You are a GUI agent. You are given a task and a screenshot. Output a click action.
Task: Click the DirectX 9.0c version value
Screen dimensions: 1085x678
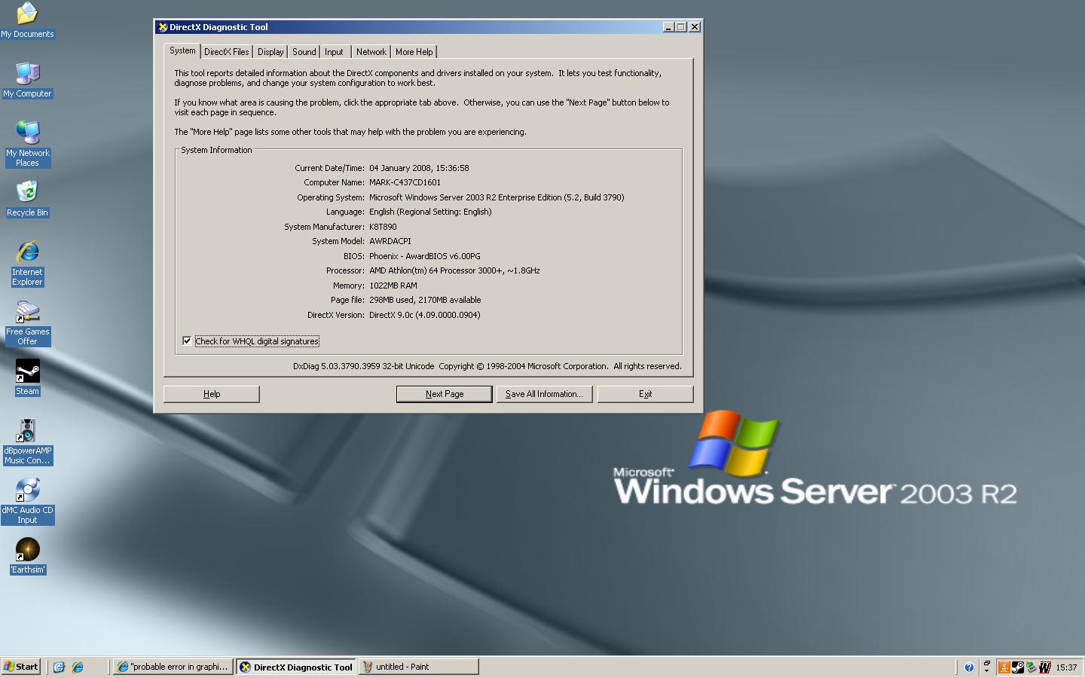coord(424,315)
